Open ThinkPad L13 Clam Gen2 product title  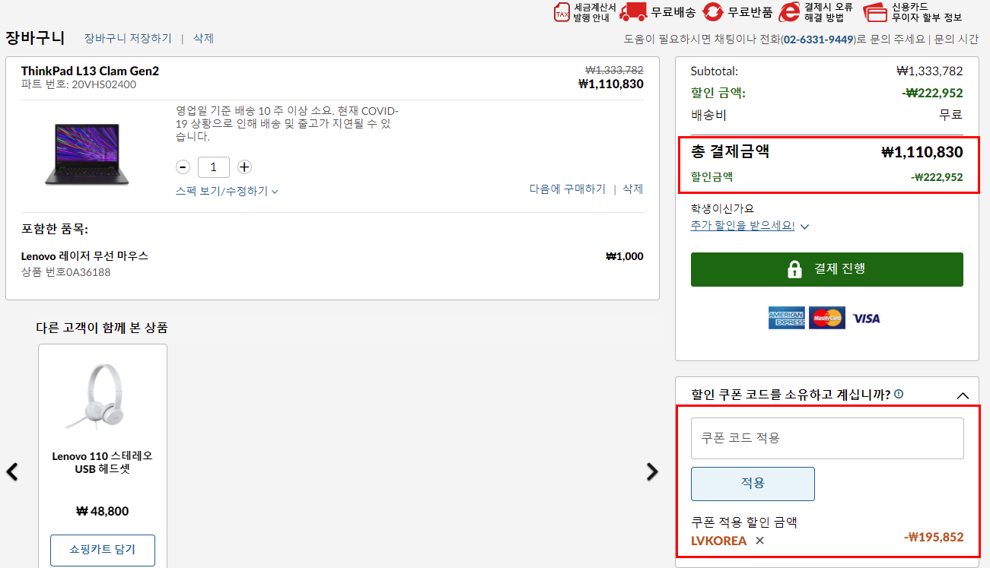pyautogui.click(x=90, y=71)
